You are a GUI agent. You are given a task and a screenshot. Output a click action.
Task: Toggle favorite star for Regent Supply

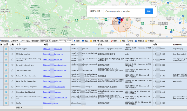12,49
